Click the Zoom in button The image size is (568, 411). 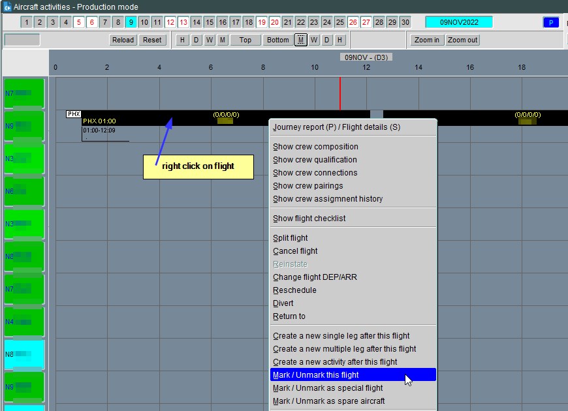coord(427,40)
